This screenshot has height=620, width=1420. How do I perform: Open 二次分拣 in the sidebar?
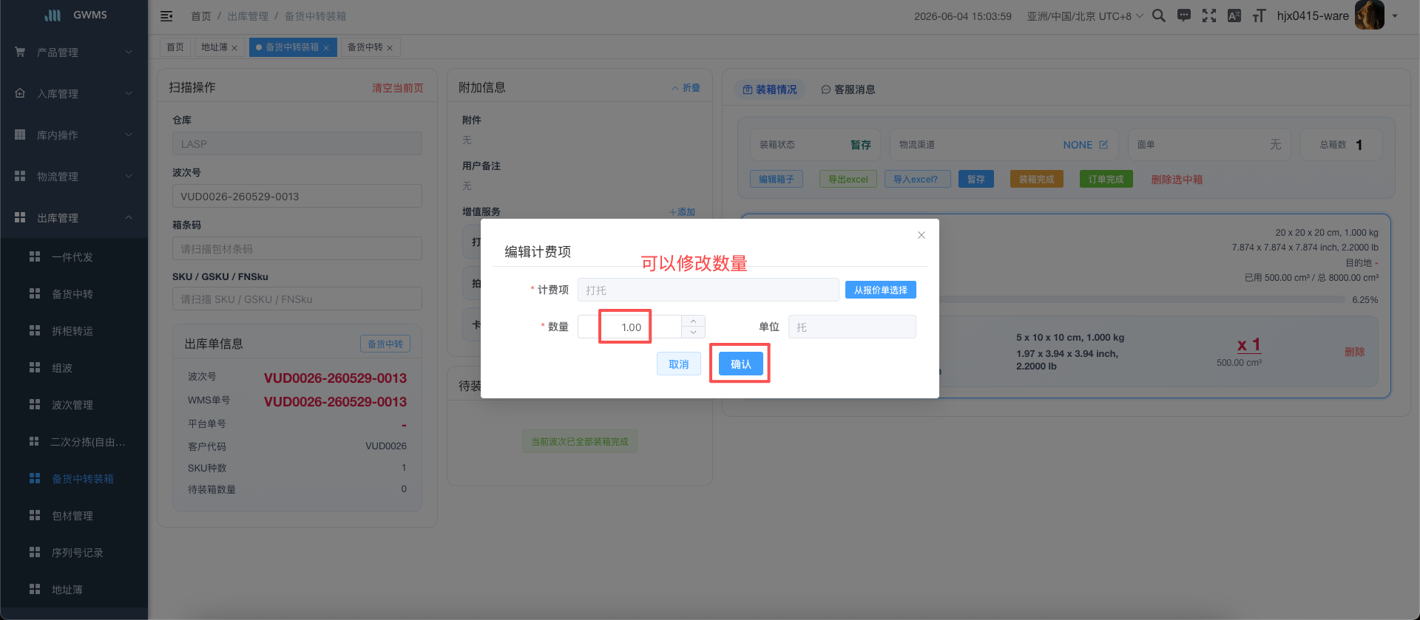click(x=74, y=442)
